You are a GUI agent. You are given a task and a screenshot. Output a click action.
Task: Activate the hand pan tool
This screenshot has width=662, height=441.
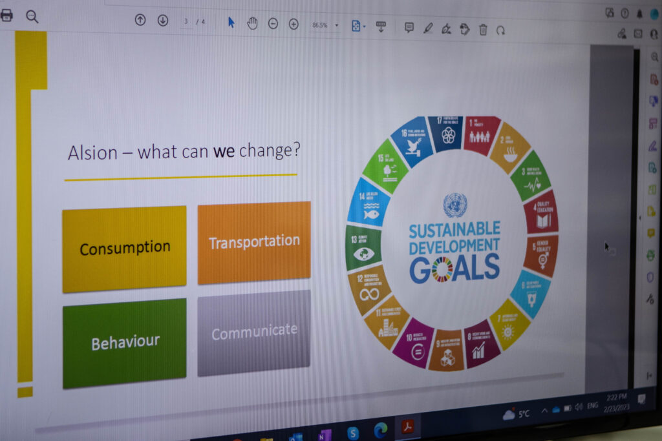[253, 23]
